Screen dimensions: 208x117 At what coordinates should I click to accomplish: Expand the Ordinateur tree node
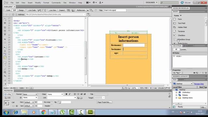(x=176, y=92)
